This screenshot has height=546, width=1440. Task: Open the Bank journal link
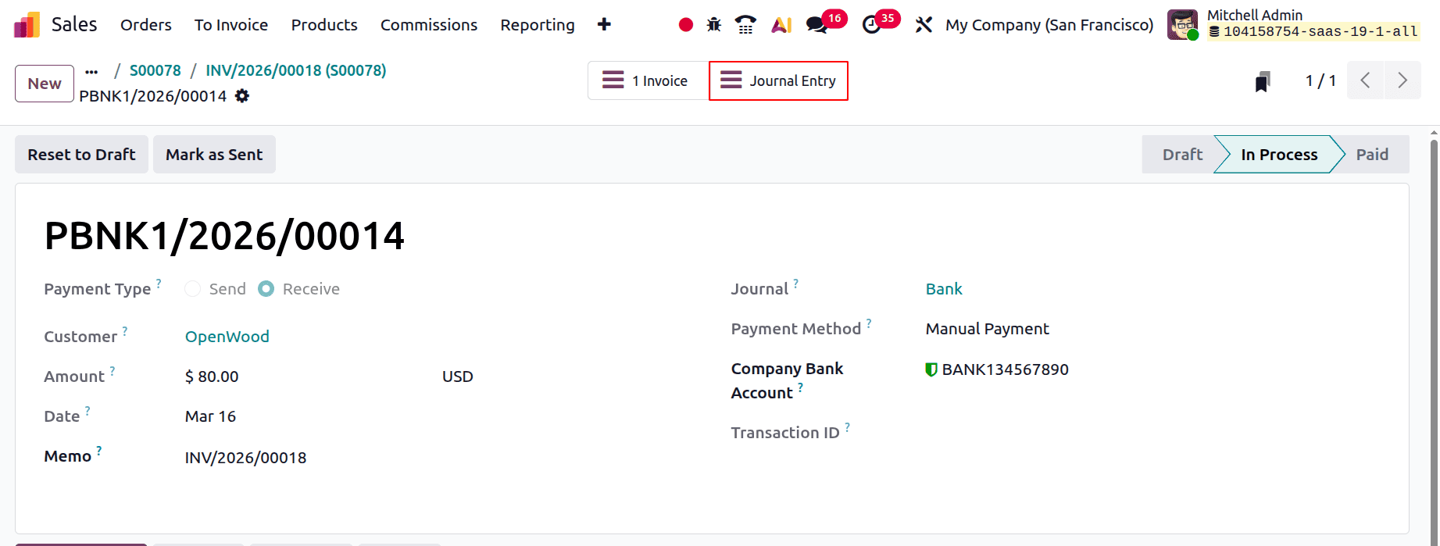(944, 289)
